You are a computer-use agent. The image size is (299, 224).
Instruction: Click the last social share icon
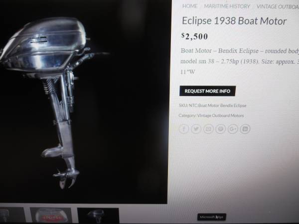[x=245, y=129]
